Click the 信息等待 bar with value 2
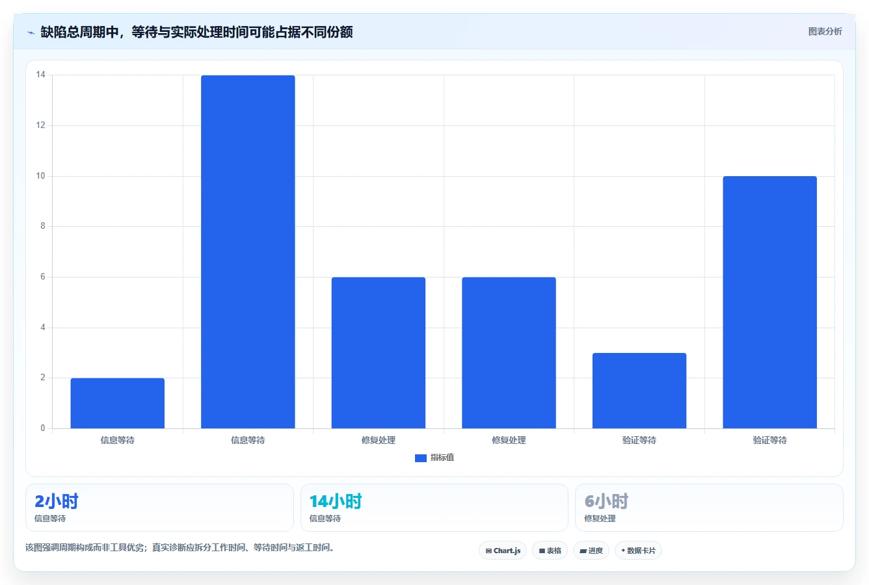The height and width of the screenshot is (585, 869). coord(117,403)
